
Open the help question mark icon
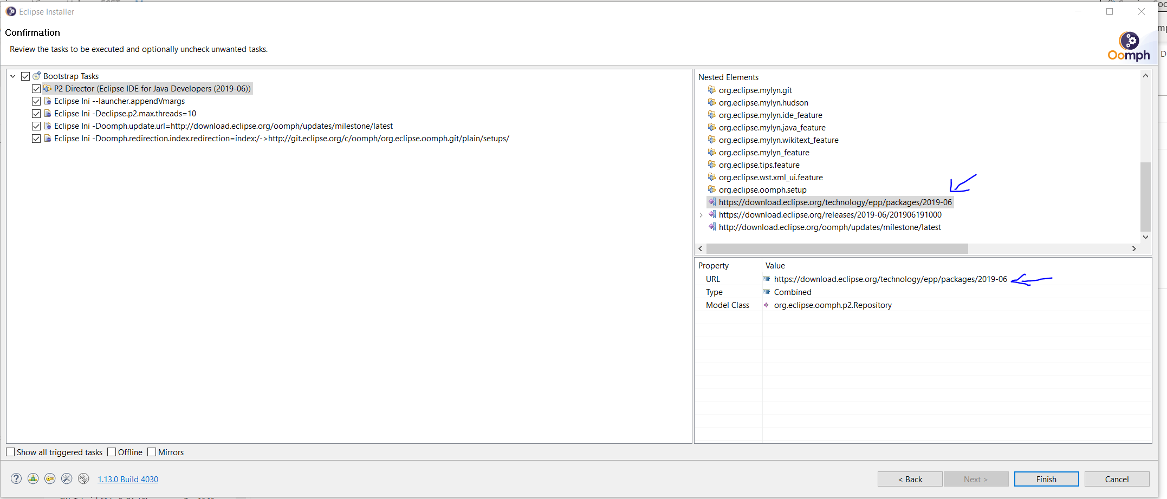tap(16, 478)
